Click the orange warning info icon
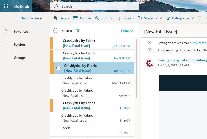Image resolution: width=207 pixels, height=139 pixels. pyautogui.click(x=149, y=50)
